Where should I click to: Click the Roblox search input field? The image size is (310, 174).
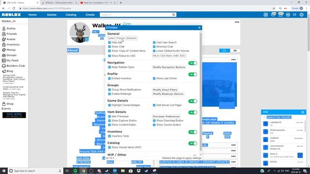(x=136, y=15)
